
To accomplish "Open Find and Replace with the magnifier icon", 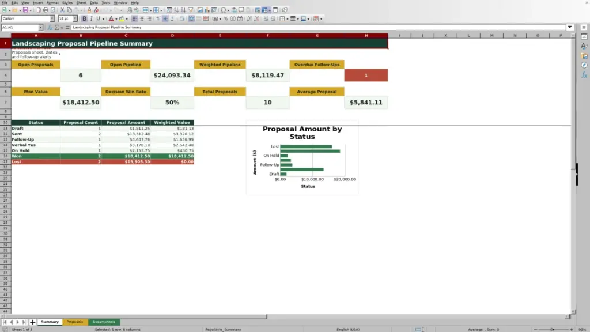I will click(x=130, y=10).
